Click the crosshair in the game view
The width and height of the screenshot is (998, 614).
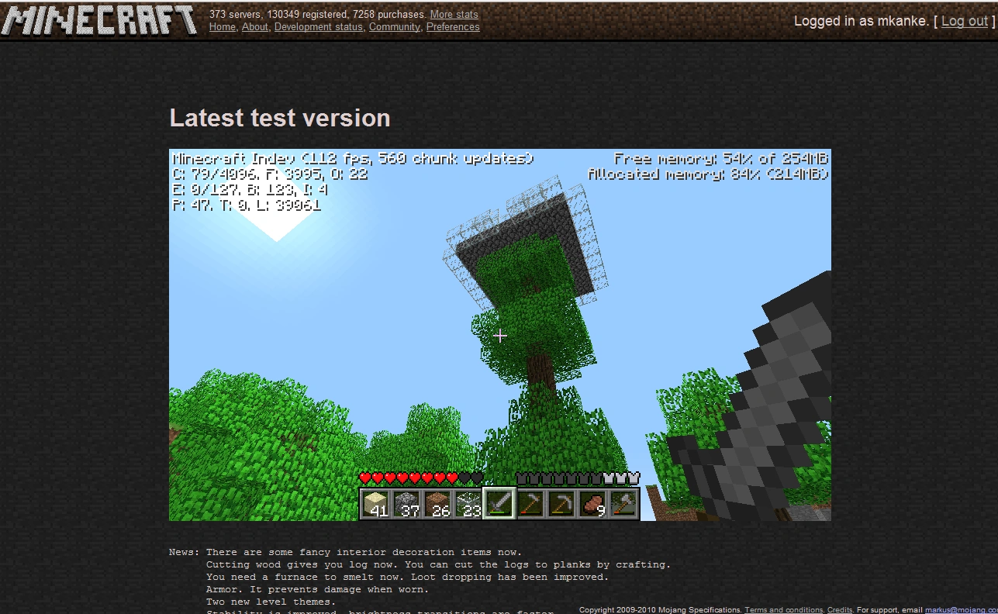(500, 336)
